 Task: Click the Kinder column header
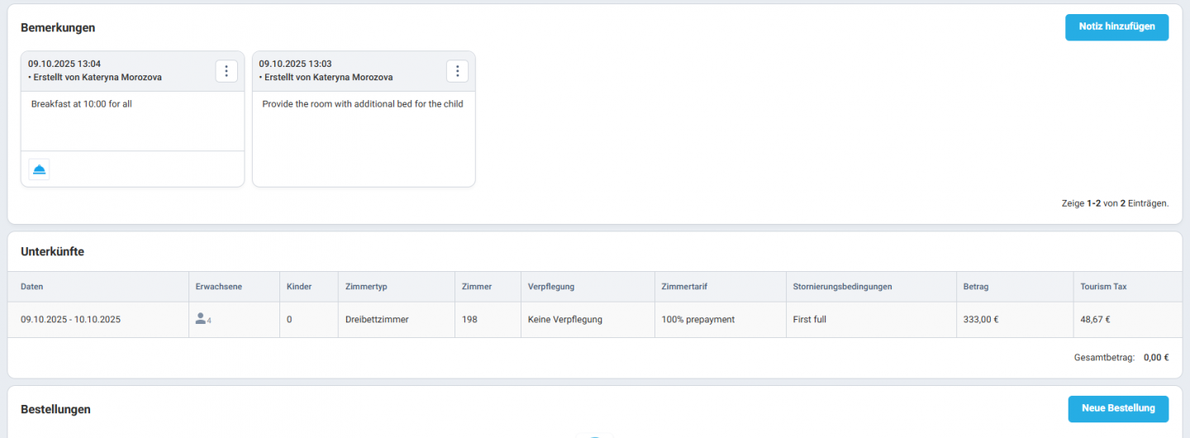pyautogui.click(x=299, y=287)
